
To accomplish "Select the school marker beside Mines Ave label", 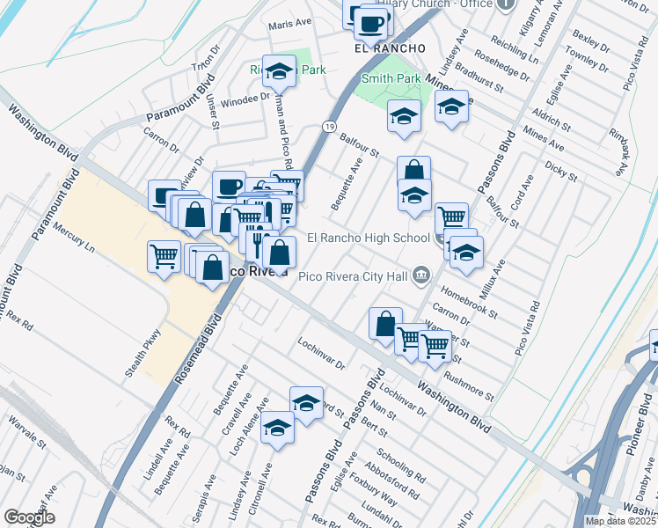I will click(x=451, y=107).
